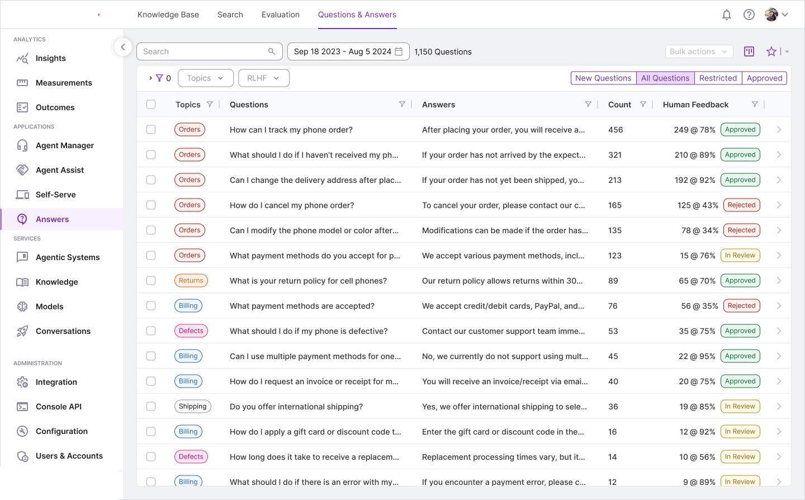
Task: Select the checkbox for track phone order row
Action: 151,130
